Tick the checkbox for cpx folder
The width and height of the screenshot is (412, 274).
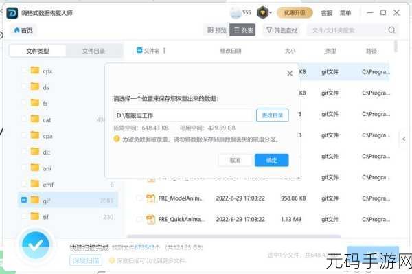pos(24,71)
